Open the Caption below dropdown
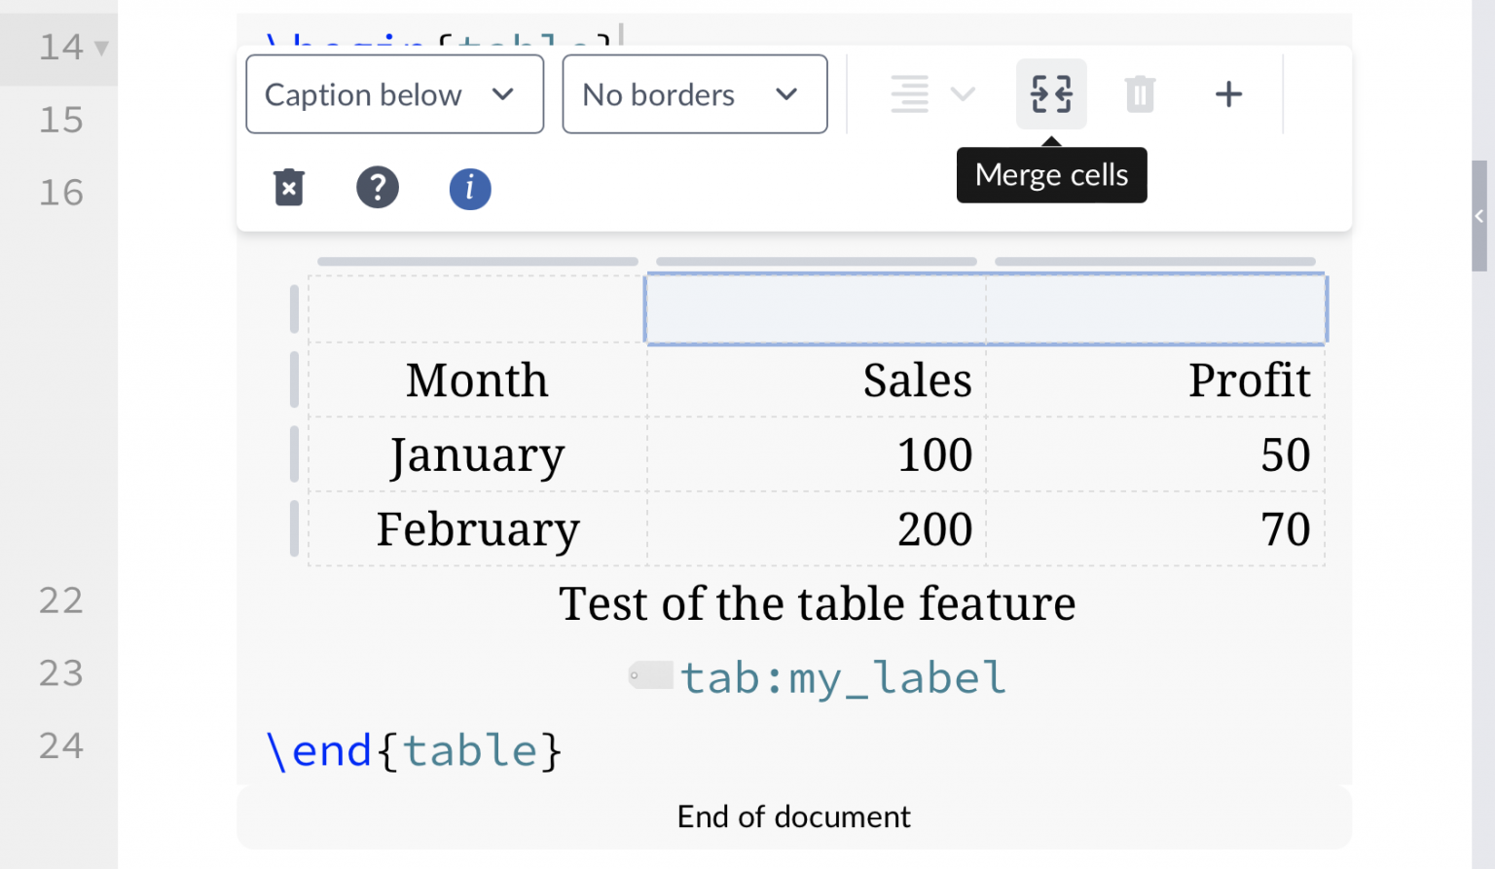Screen dimensions: 1495x869 [x=394, y=93]
